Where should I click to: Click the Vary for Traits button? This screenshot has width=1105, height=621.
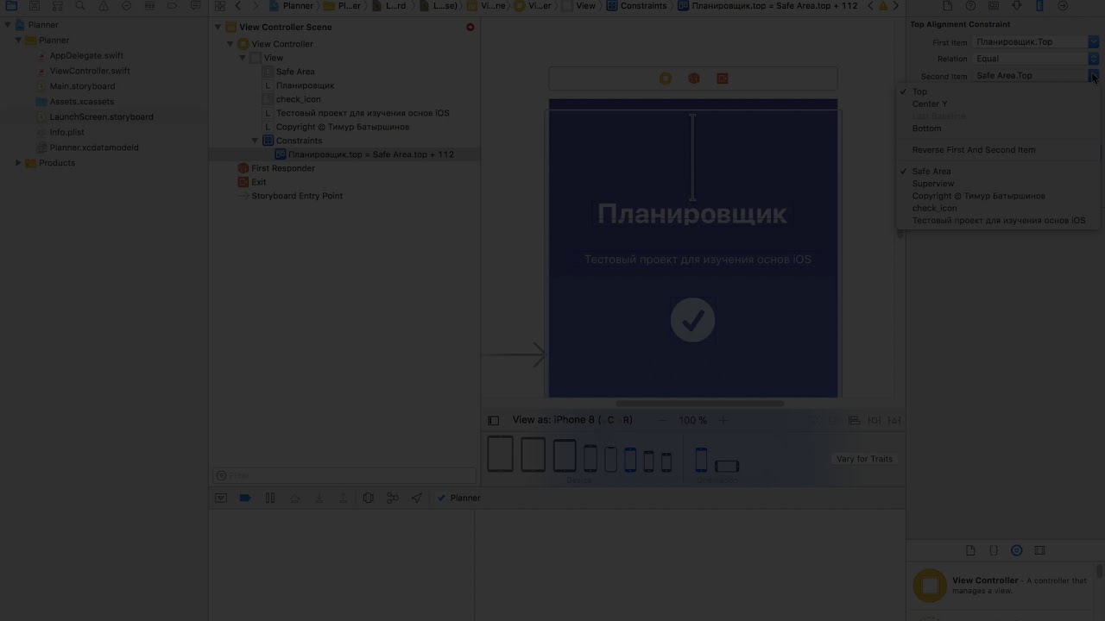point(864,459)
